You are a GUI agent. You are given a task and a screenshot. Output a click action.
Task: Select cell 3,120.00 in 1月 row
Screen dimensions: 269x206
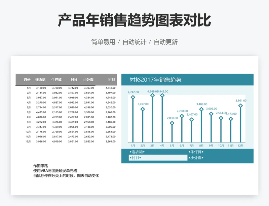[x=41, y=88]
